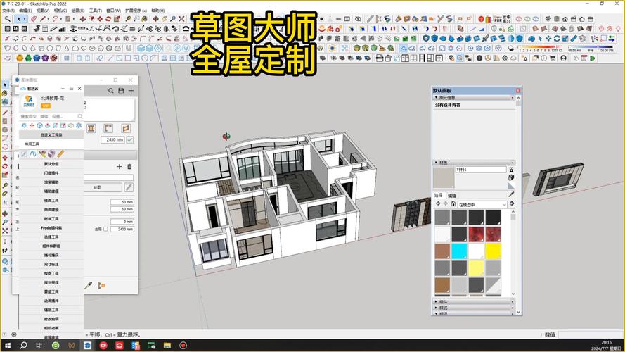Click the green house style icon
Image resolution: width=625 pixels, height=352 pixels.
point(28,58)
